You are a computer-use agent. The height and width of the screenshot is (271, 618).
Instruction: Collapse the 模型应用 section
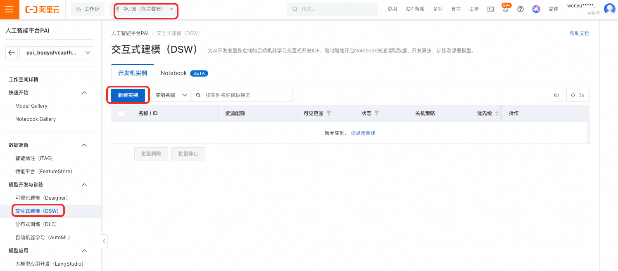[x=84, y=251]
